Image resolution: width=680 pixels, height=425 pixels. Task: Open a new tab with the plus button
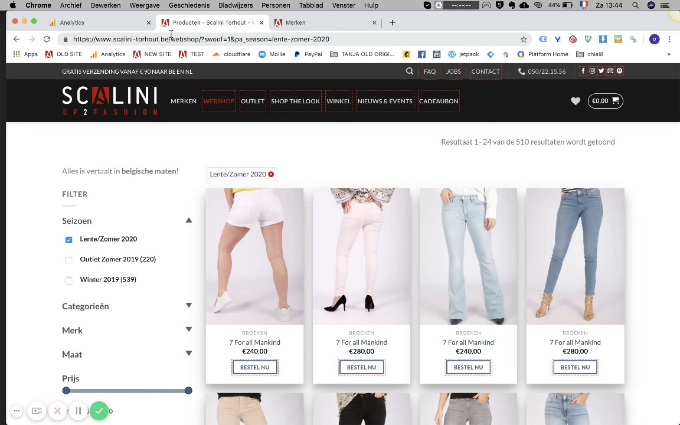click(392, 22)
